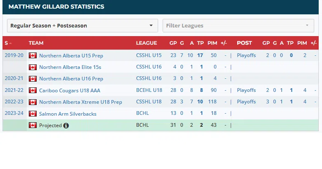Click the 2019-20 Playoffs link

click(246, 55)
